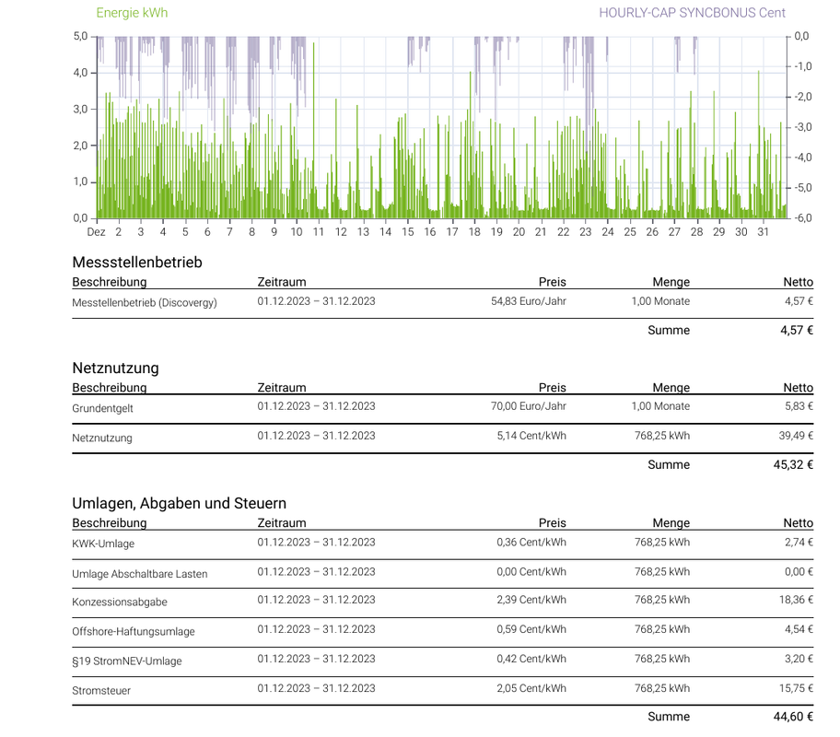Click the '39,49 €' net amount
This screenshot has width=840, height=737.
pyautogui.click(x=796, y=436)
